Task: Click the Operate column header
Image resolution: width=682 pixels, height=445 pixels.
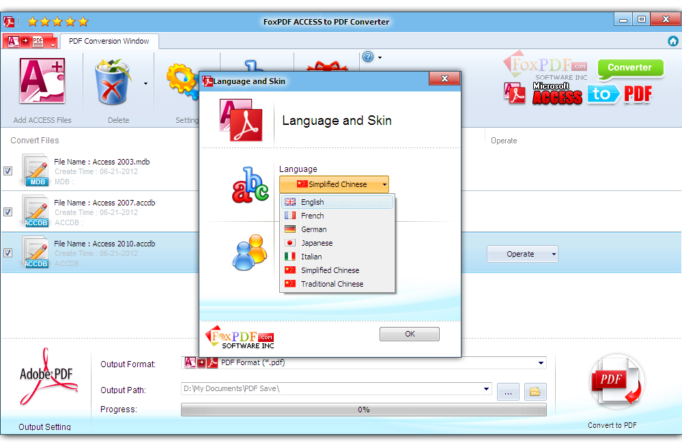Action: click(x=504, y=141)
